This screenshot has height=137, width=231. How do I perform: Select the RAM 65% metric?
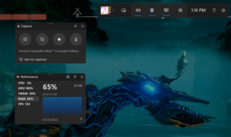[27, 99]
